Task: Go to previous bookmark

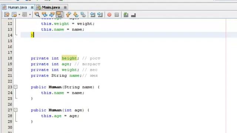Action: (68, 15)
